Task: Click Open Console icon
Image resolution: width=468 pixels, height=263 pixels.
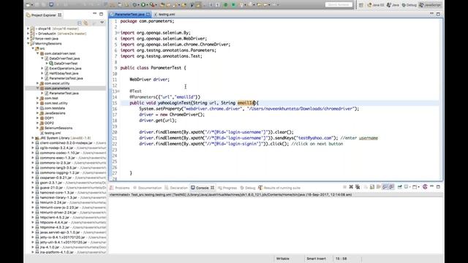Action: tap(415, 187)
